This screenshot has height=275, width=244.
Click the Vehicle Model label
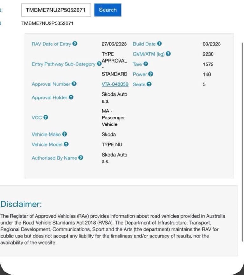(x=47, y=145)
